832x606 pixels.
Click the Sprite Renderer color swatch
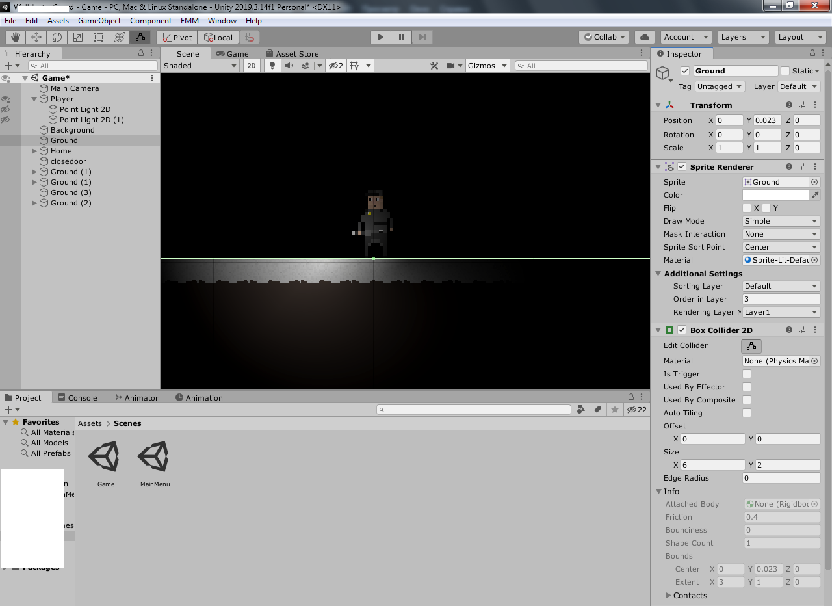(x=775, y=195)
